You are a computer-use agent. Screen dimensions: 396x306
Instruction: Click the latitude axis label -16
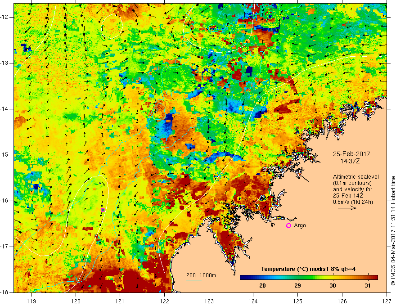[5, 201]
